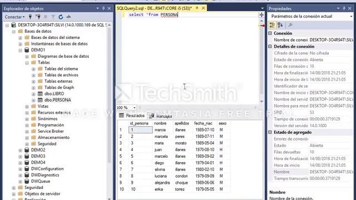Click the split editor icon at top right
The height and width of the screenshot is (200, 356).
coord(261,15)
